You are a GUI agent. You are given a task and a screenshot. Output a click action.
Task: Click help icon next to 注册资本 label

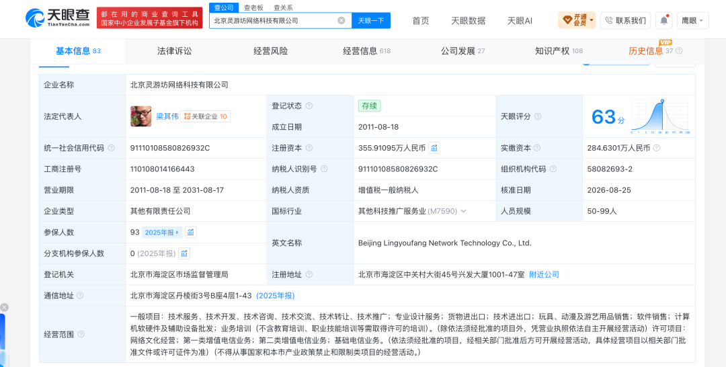tap(309, 148)
